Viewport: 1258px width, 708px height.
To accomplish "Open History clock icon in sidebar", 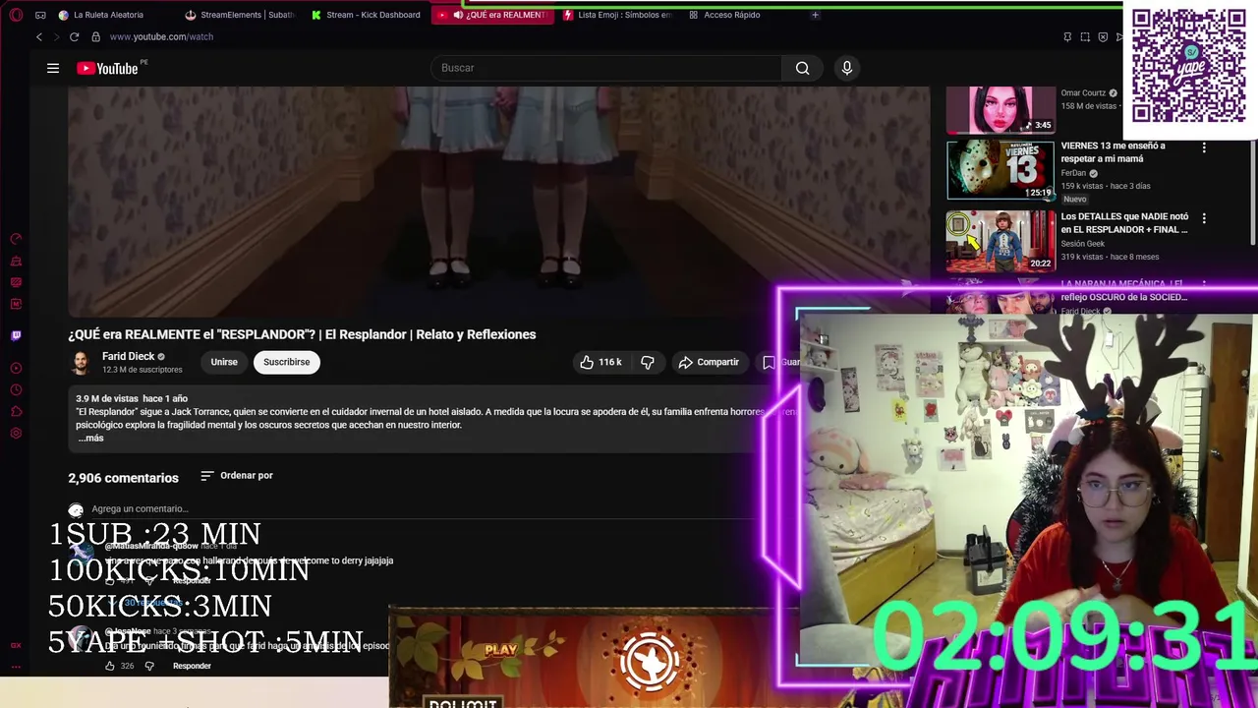I will coord(16,390).
